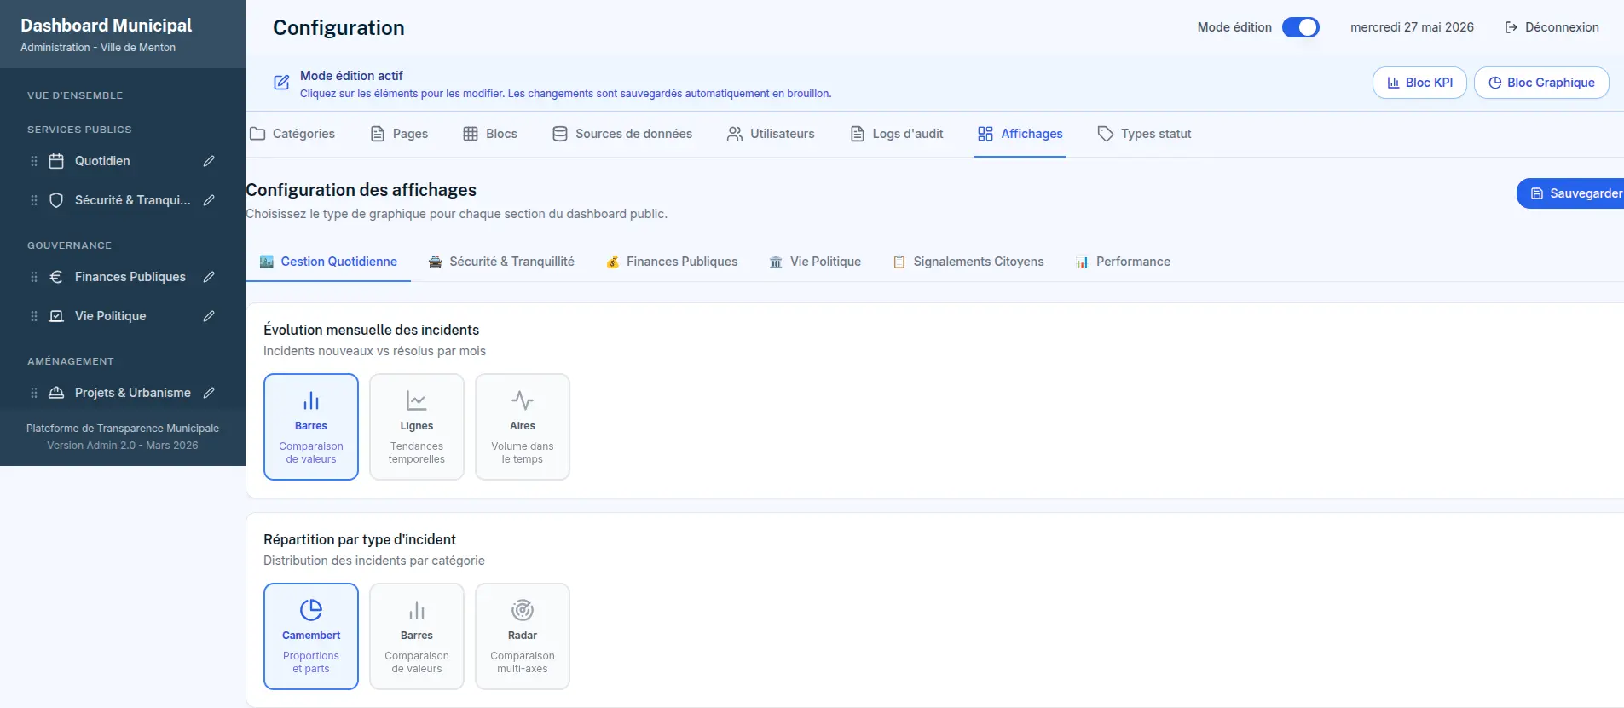Viewport: 1624px width, 708px height.
Task: Select the Gestion Quotidienne section tab
Action: pyautogui.click(x=328, y=262)
